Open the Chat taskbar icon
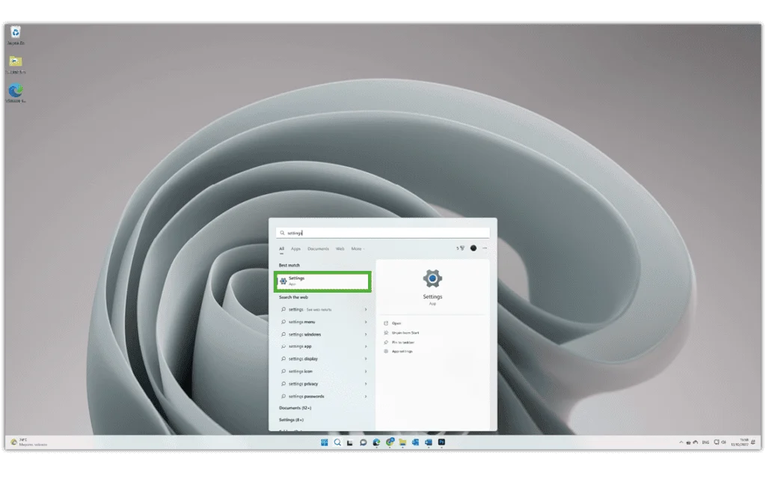 coord(363,442)
